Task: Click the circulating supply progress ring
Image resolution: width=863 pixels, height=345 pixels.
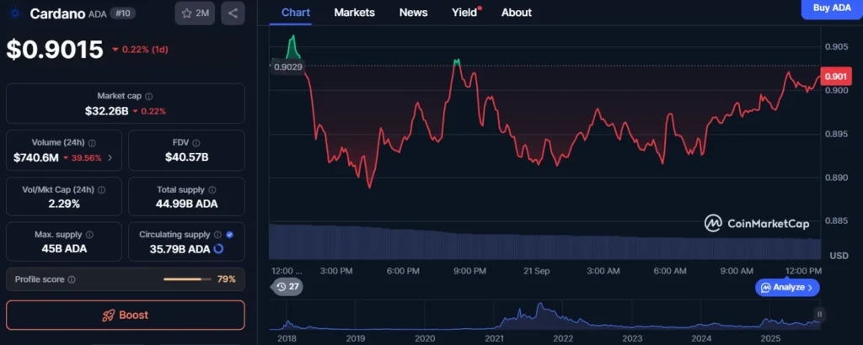Action: pyautogui.click(x=218, y=249)
